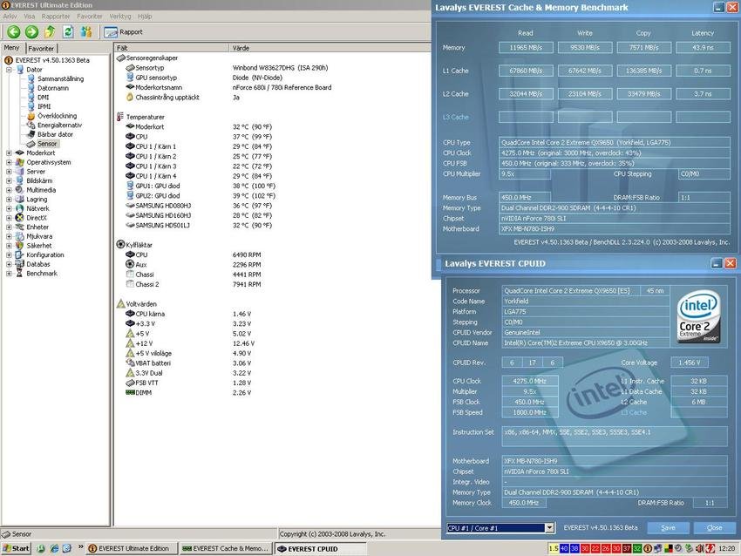Click the blue 38 temperature tray icon
The height and width of the screenshot is (556, 741).
coord(574,548)
